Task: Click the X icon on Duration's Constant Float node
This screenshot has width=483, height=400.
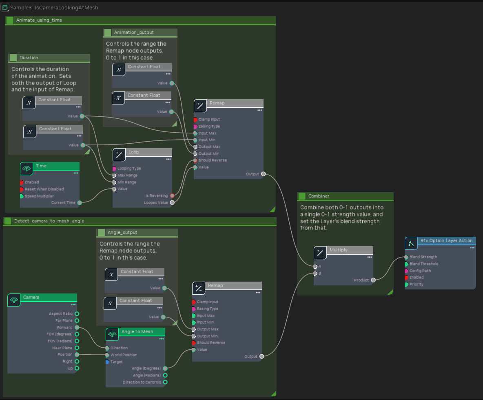Action: (x=29, y=102)
